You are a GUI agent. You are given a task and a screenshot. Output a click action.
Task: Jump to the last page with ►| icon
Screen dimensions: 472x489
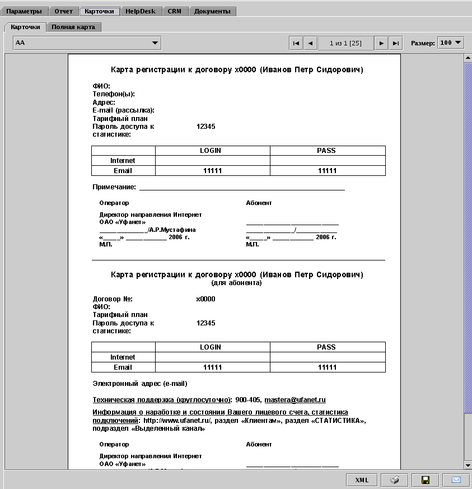click(x=395, y=43)
